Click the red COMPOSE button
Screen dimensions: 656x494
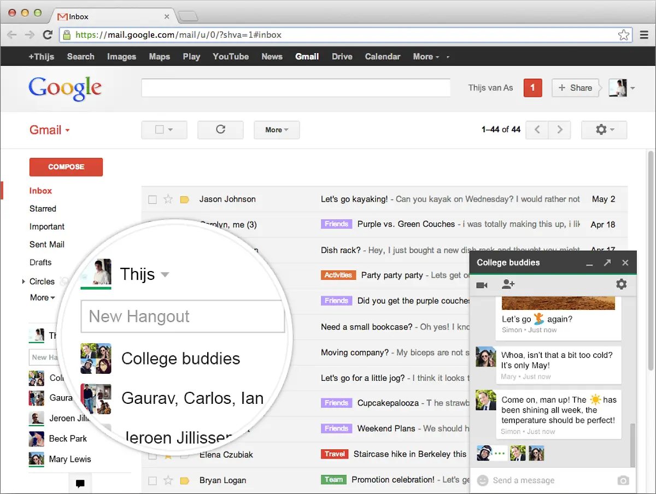point(66,167)
